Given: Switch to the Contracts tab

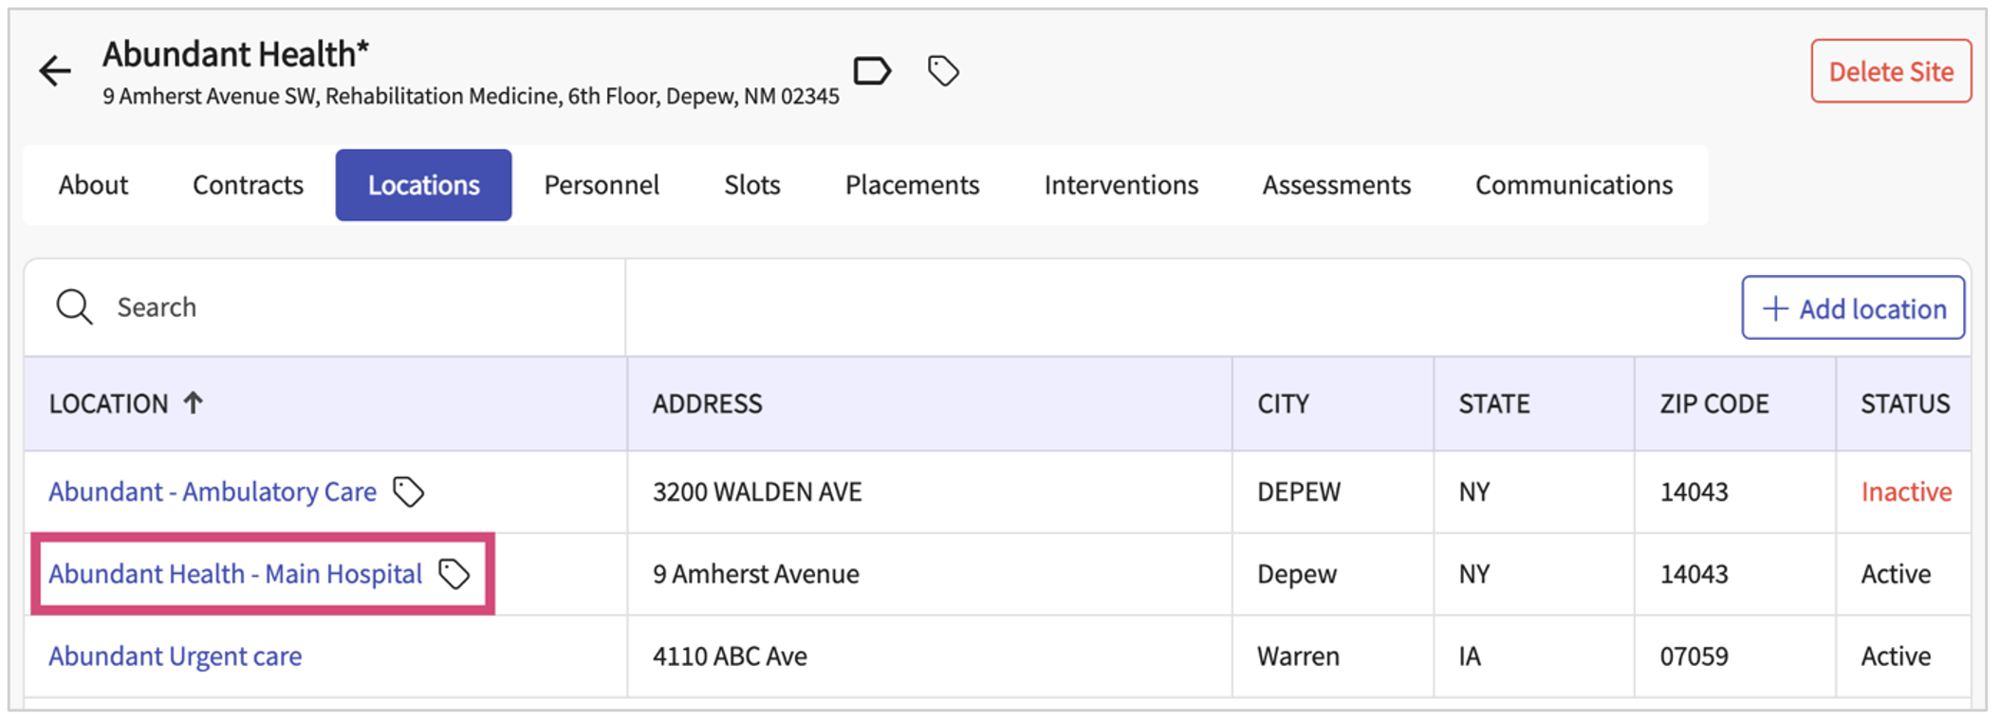Looking at the screenshot, I should [x=248, y=185].
